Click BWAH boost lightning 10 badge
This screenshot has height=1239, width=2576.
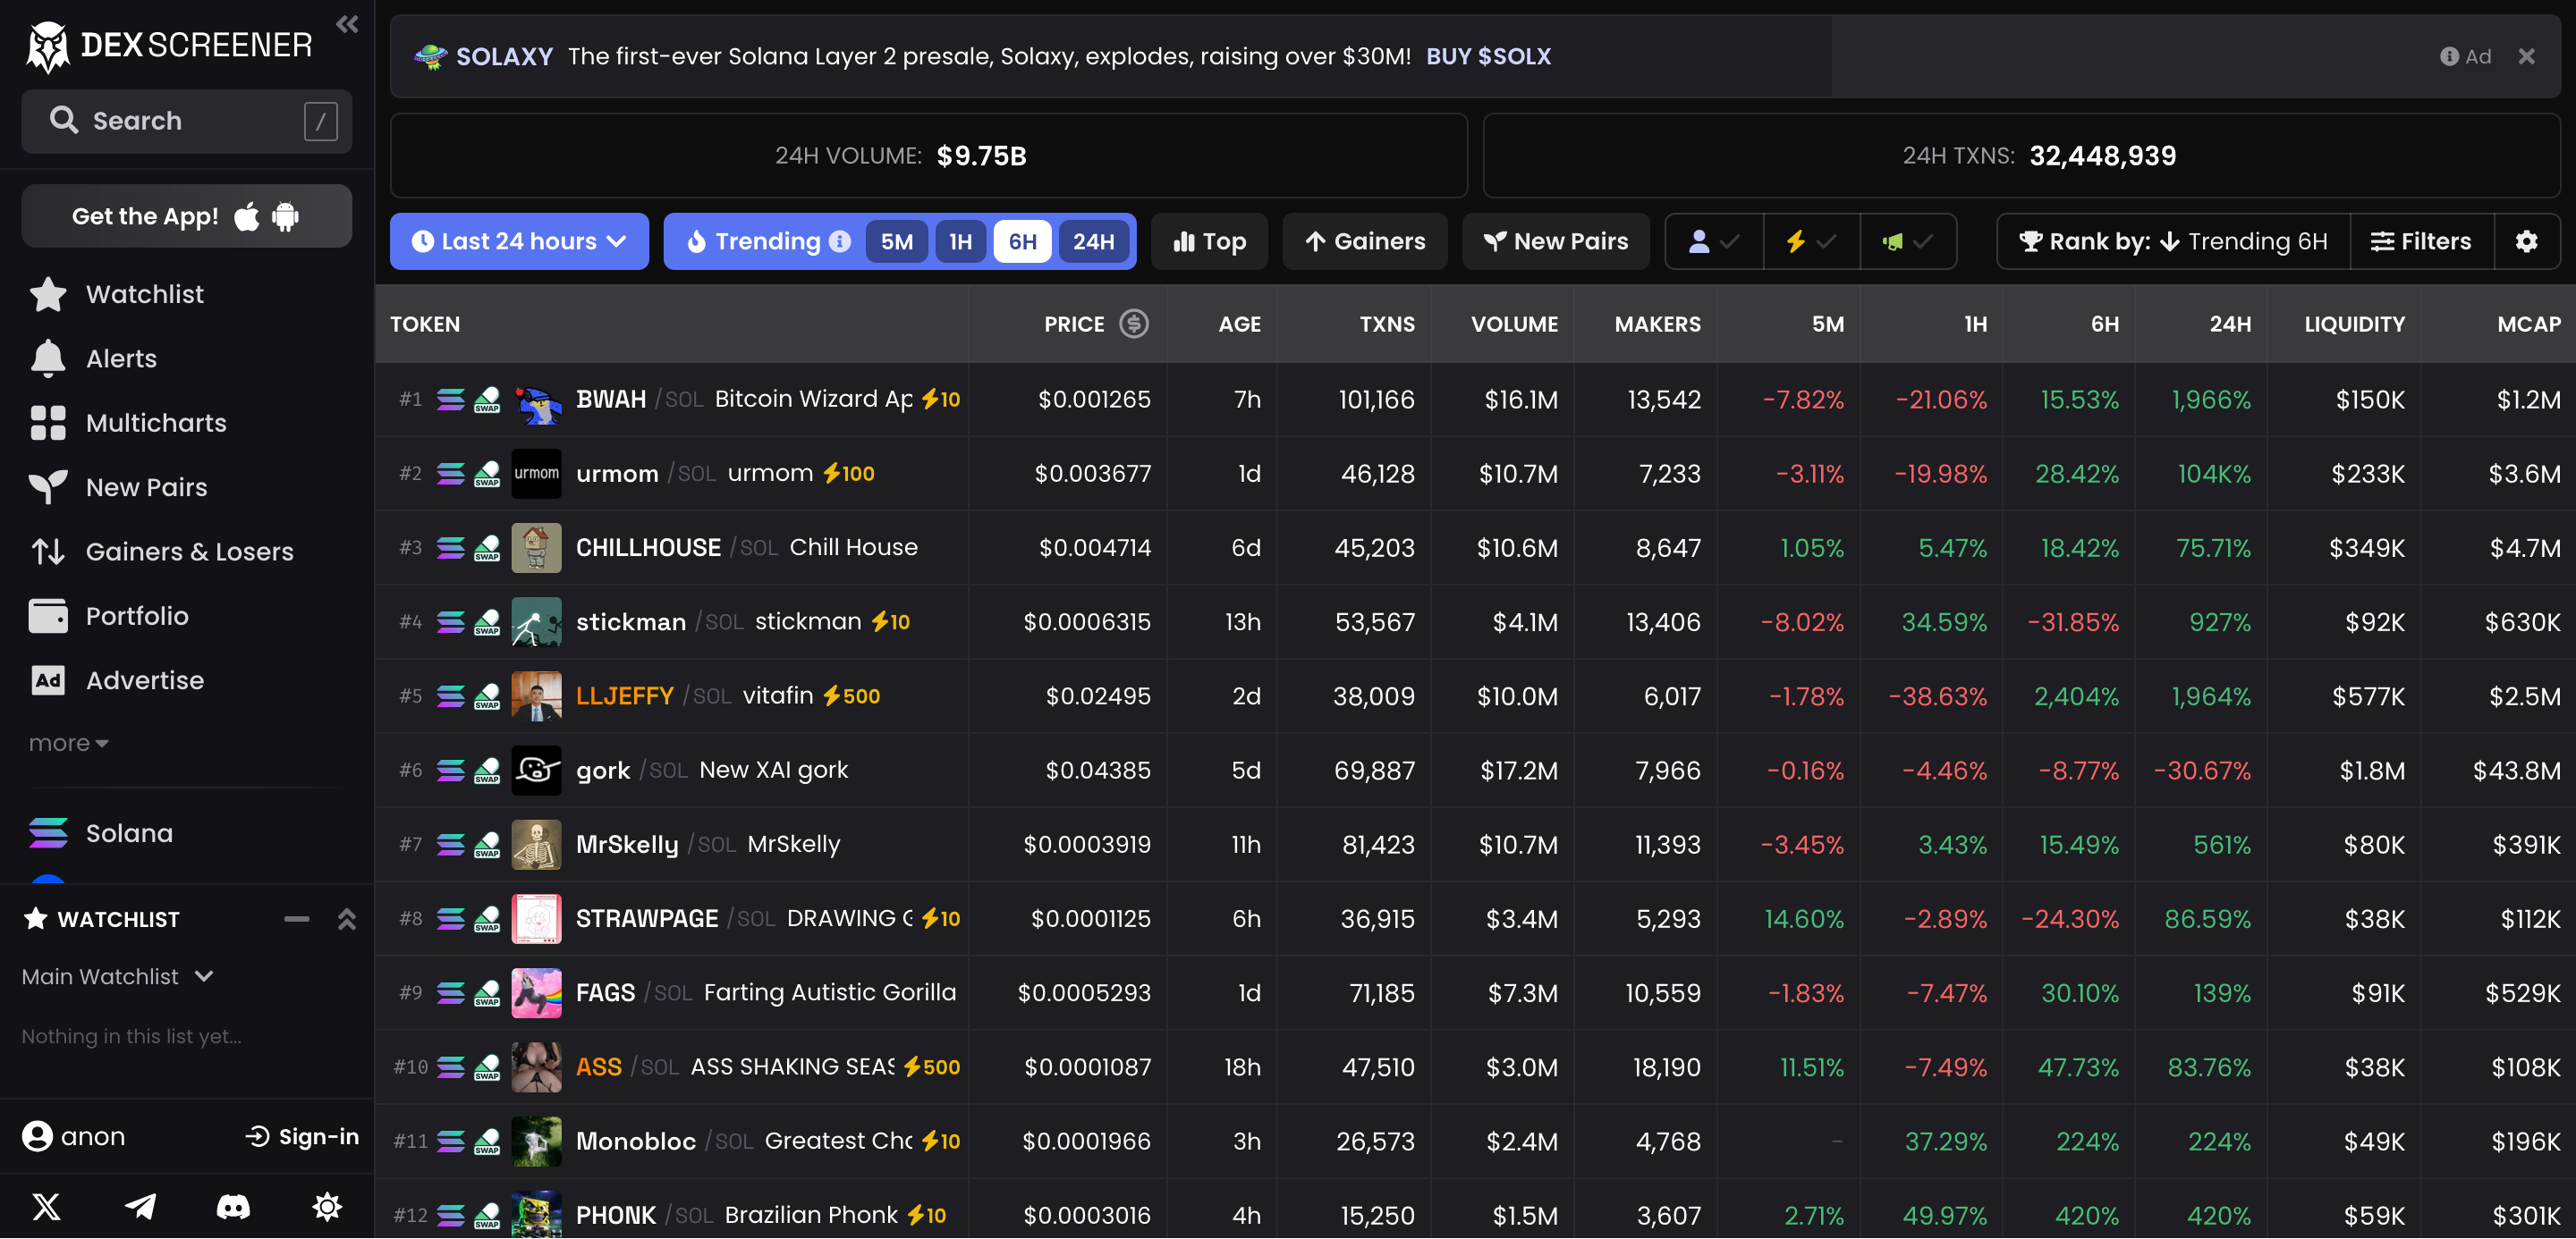940,399
